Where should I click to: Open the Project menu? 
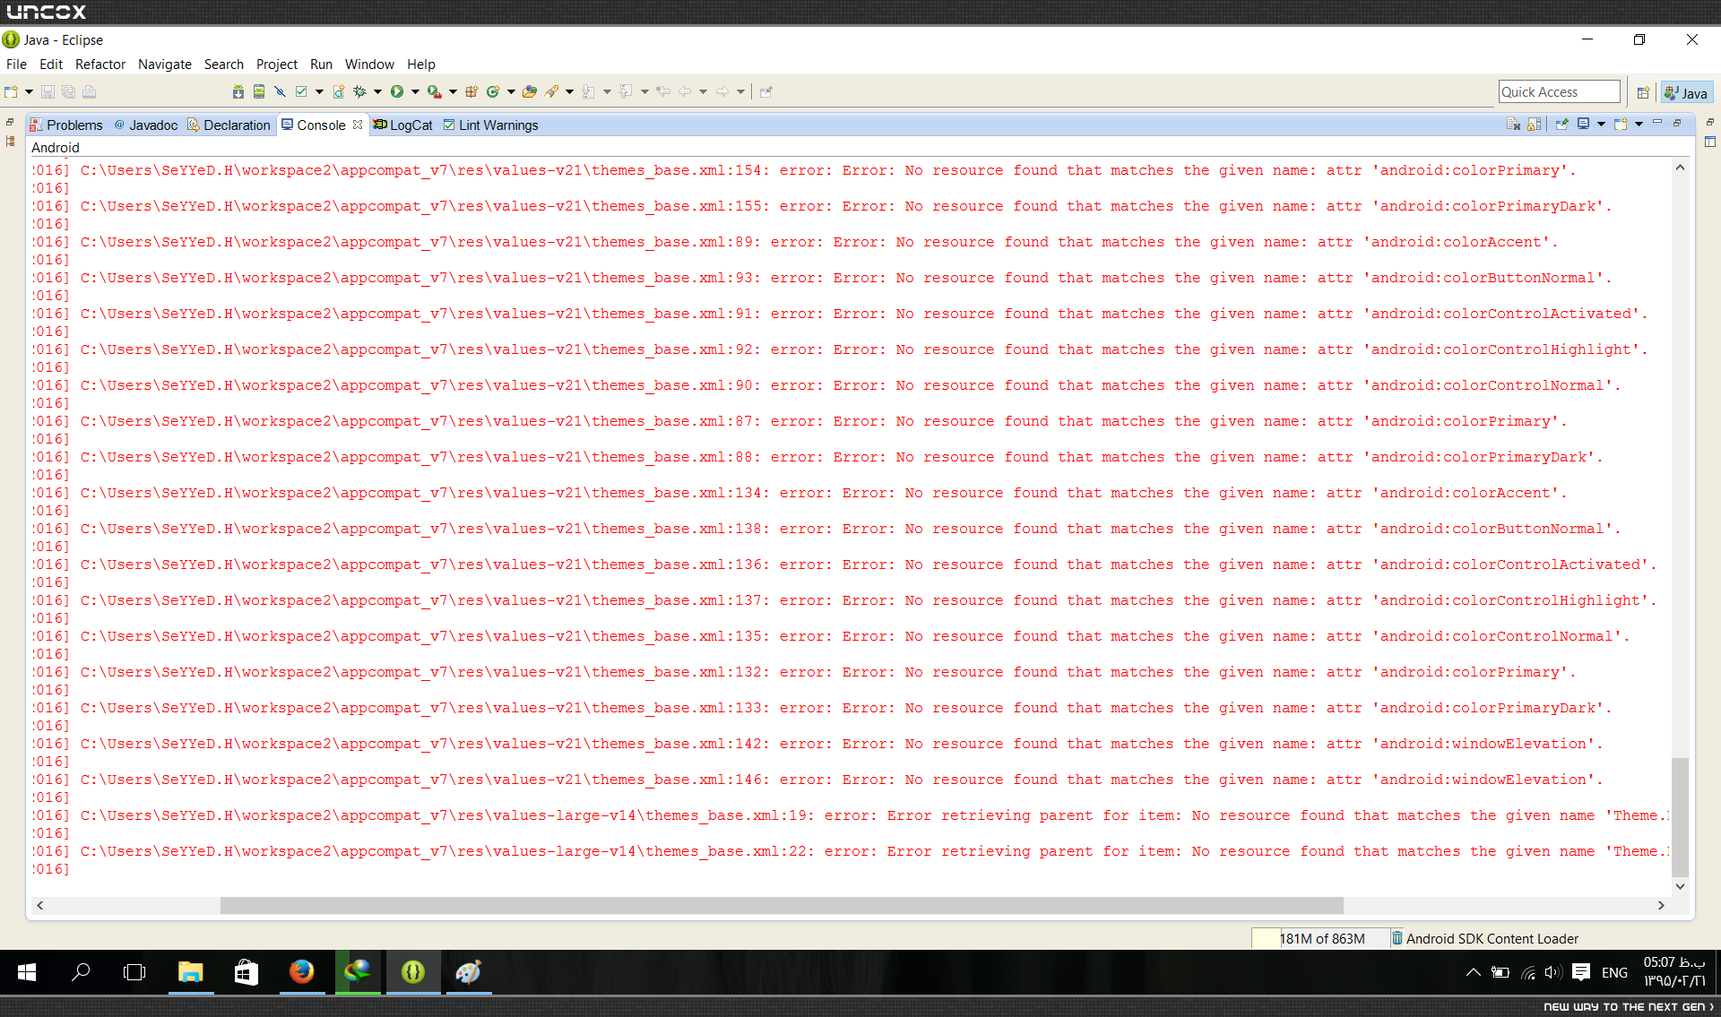click(x=277, y=65)
